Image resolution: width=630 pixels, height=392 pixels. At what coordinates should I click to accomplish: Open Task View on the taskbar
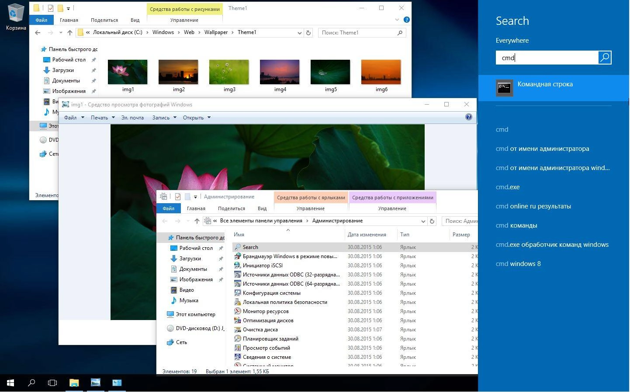click(x=52, y=383)
